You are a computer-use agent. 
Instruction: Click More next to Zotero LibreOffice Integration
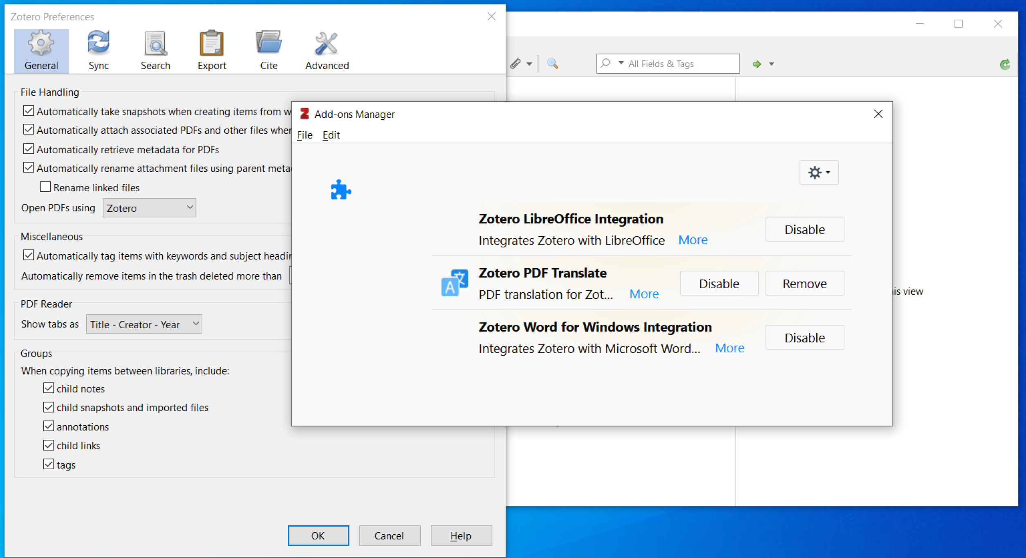(x=692, y=240)
